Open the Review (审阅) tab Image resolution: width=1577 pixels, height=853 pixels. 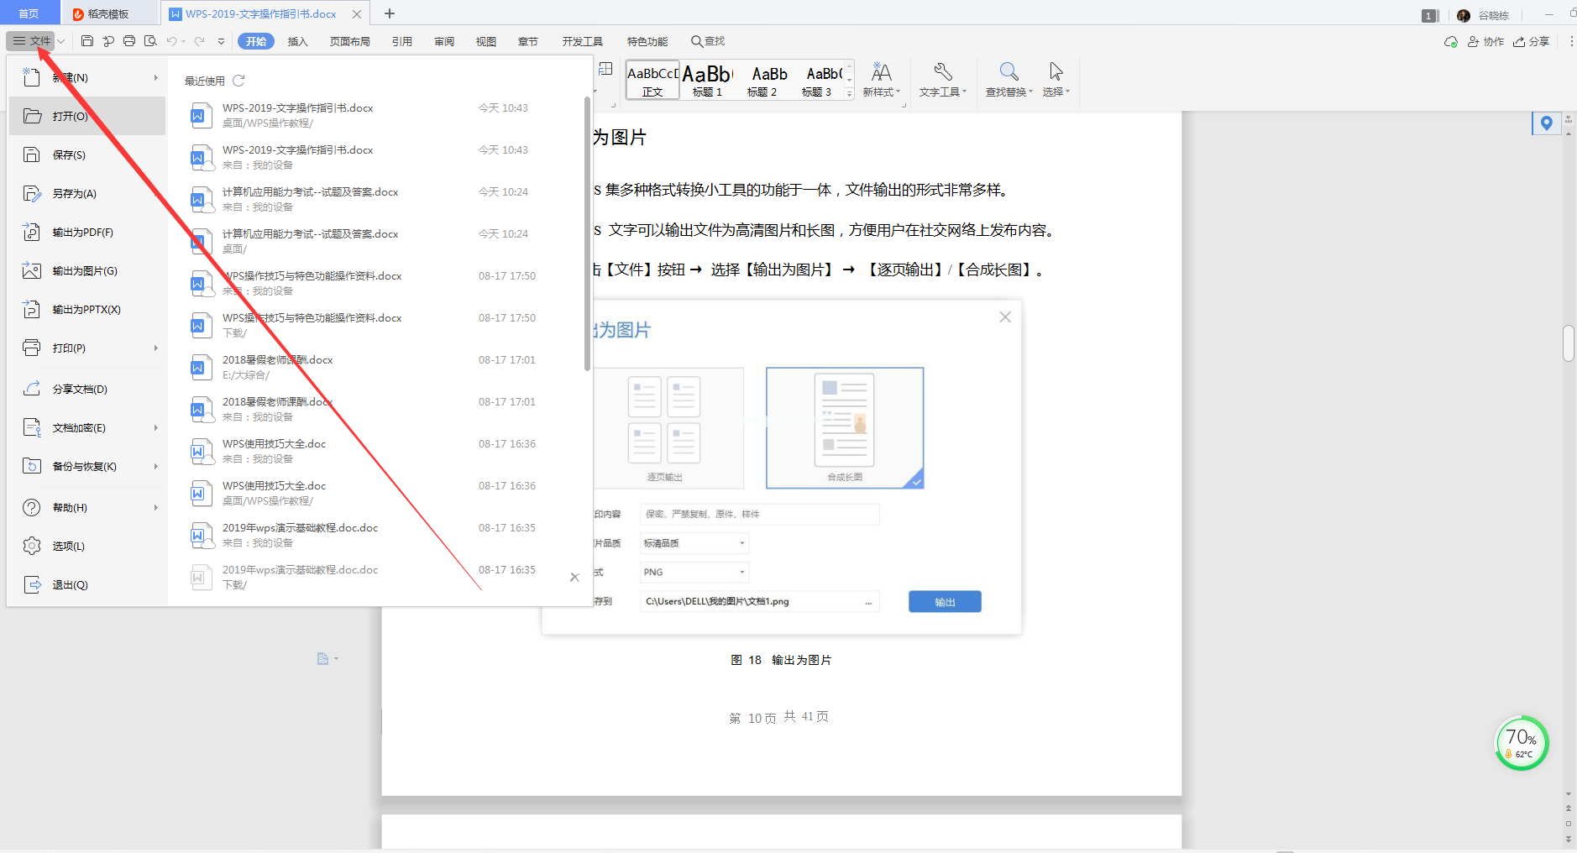click(x=444, y=41)
